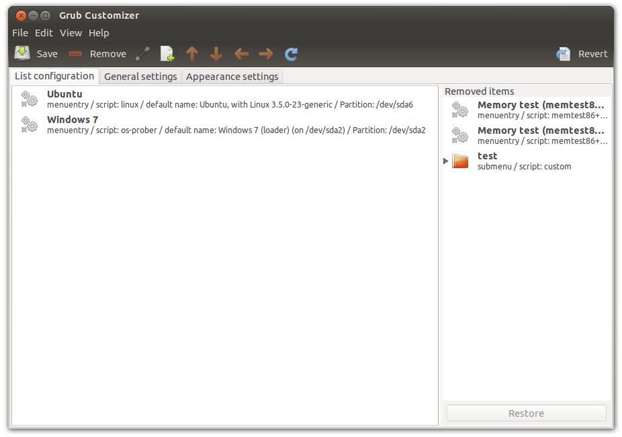The width and height of the screenshot is (622, 437).
Task: Click the right arrow toolbar icon
Action: pyautogui.click(x=266, y=54)
